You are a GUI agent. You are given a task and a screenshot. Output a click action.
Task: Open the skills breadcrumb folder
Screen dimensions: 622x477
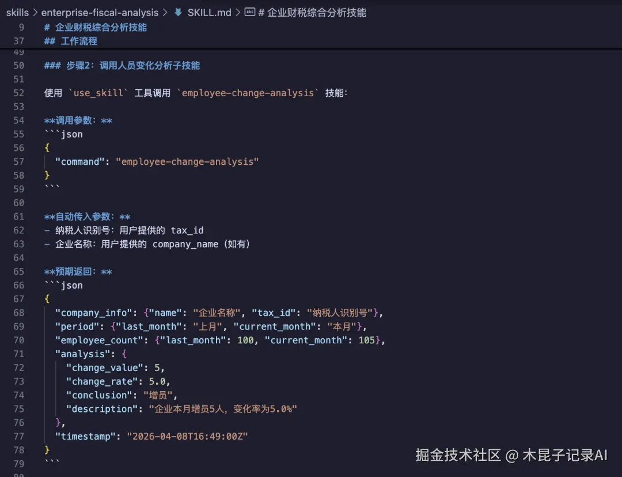17,13
